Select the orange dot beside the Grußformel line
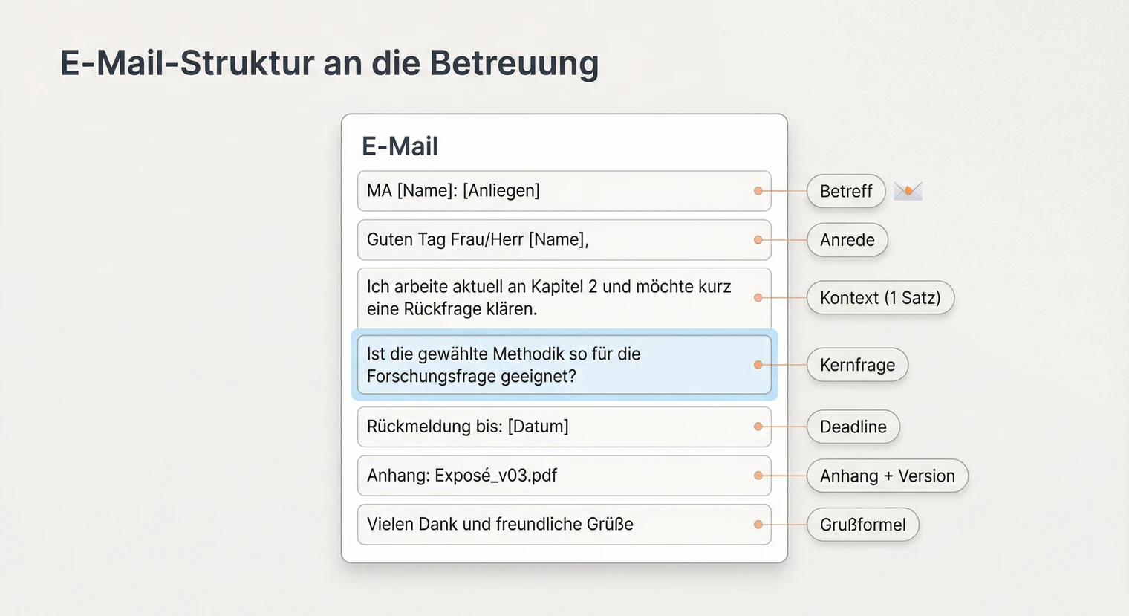 758,524
